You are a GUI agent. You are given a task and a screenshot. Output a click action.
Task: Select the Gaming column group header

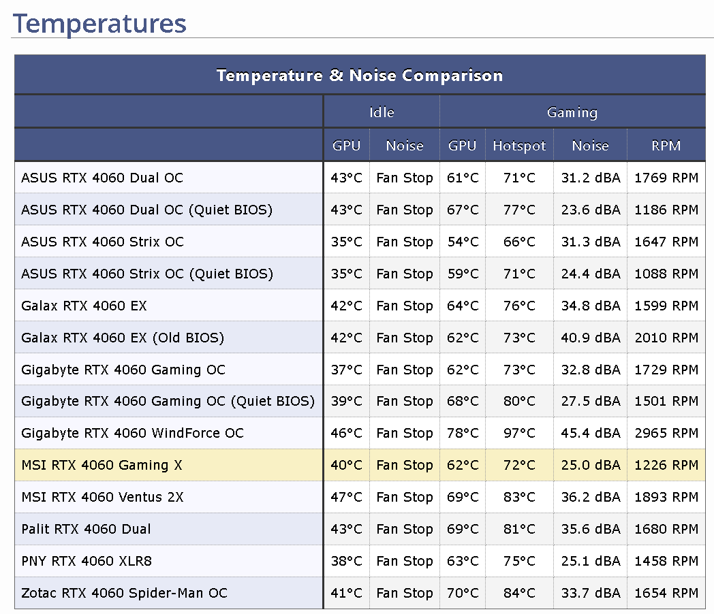click(x=572, y=112)
